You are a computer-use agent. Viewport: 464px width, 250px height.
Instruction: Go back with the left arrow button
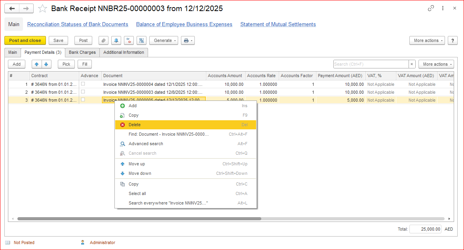pos(12,9)
